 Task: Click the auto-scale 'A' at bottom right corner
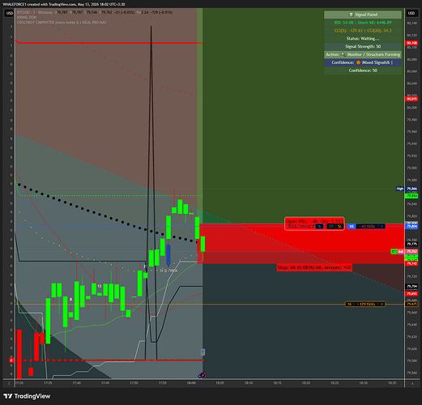tap(412, 383)
